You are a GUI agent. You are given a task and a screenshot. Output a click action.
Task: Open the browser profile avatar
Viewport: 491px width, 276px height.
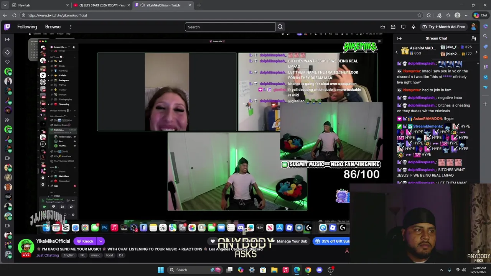[457, 15]
